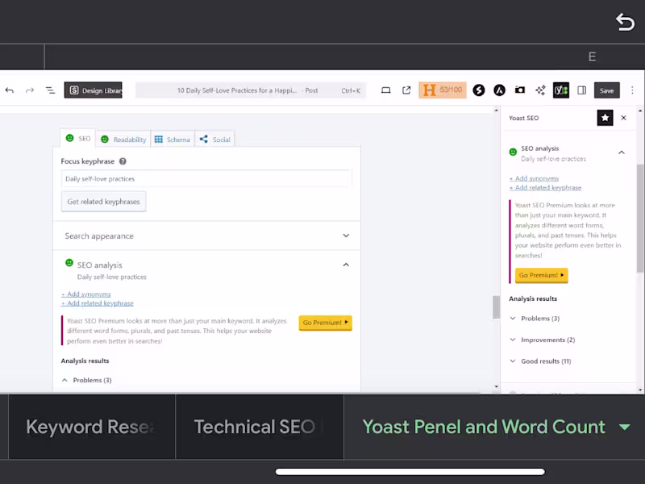Click Add related keyphrase in sidebar

[546, 187]
